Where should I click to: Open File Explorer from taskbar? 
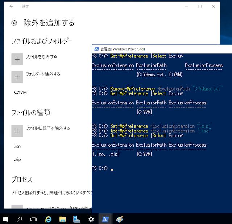(x=62, y=219)
